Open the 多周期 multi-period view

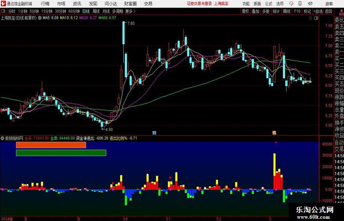click(x=118, y=11)
